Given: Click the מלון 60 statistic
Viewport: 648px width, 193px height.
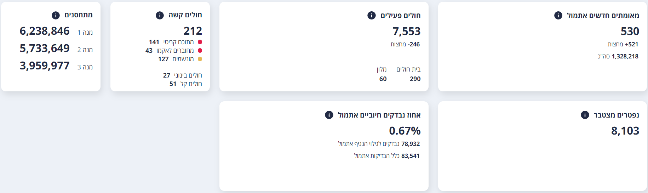Looking at the screenshot, I should pyautogui.click(x=382, y=74).
